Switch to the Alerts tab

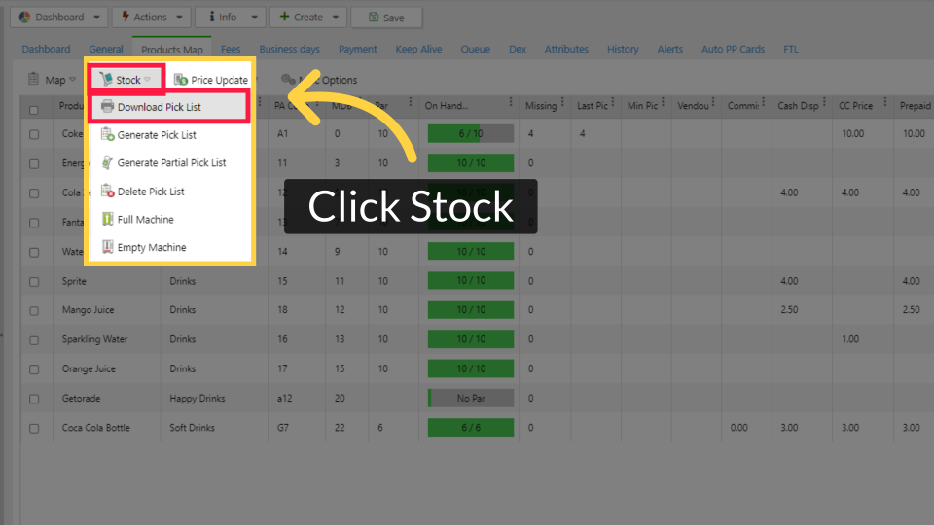click(670, 49)
